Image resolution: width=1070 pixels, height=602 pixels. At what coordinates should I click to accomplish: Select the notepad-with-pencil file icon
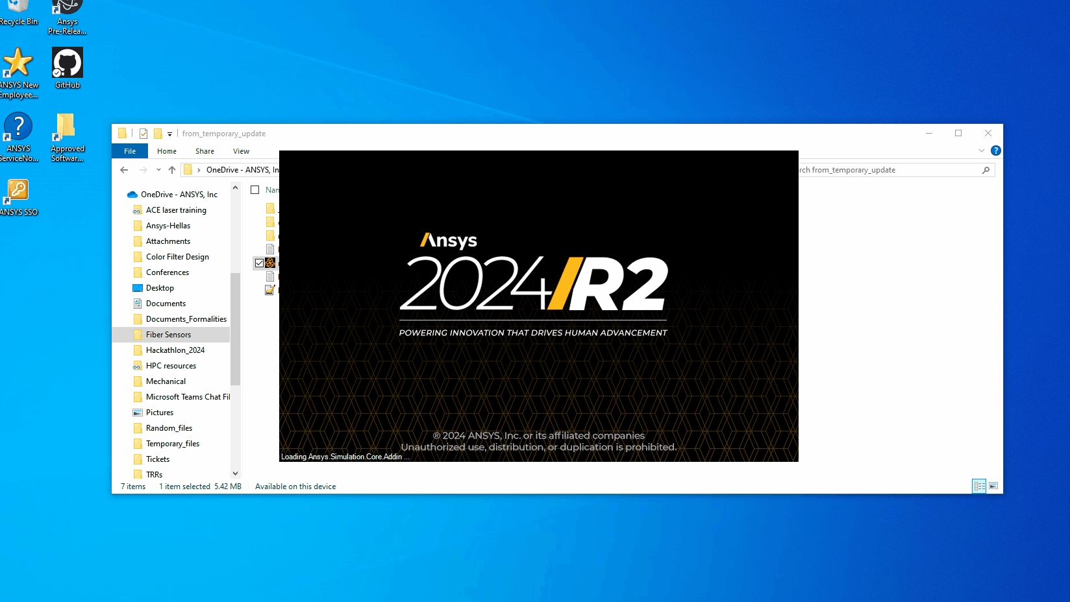(270, 290)
